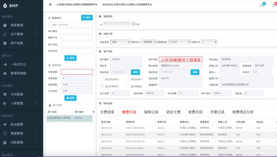The height and width of the screenshot is (157, 277).
Task: Click the 一站式办公 paper plane icon
Action: (x=5, y=64)
